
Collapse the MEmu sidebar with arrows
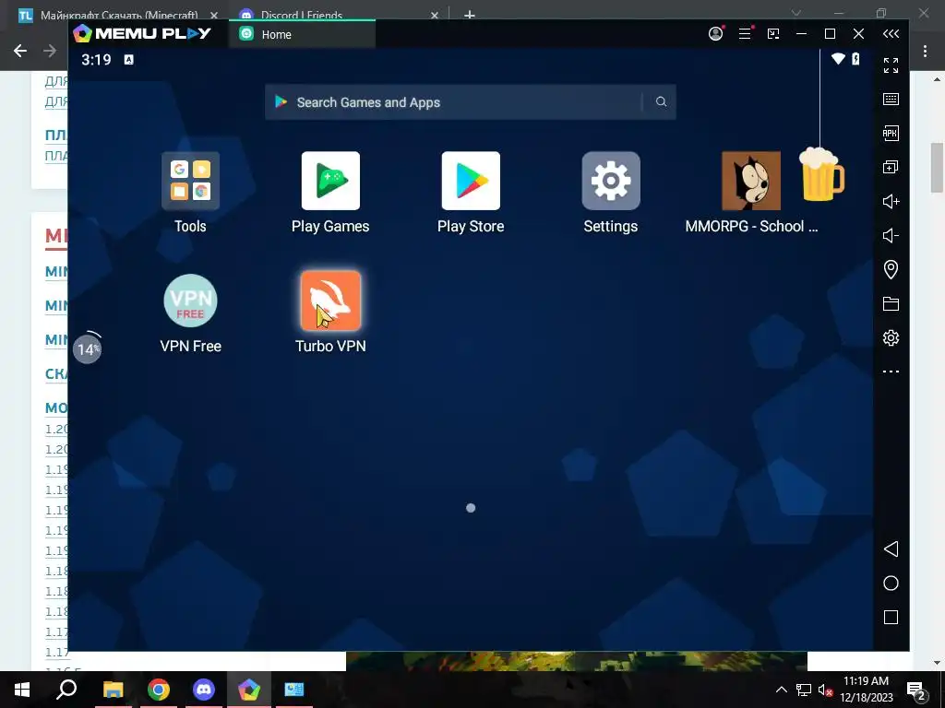(891, 34)
